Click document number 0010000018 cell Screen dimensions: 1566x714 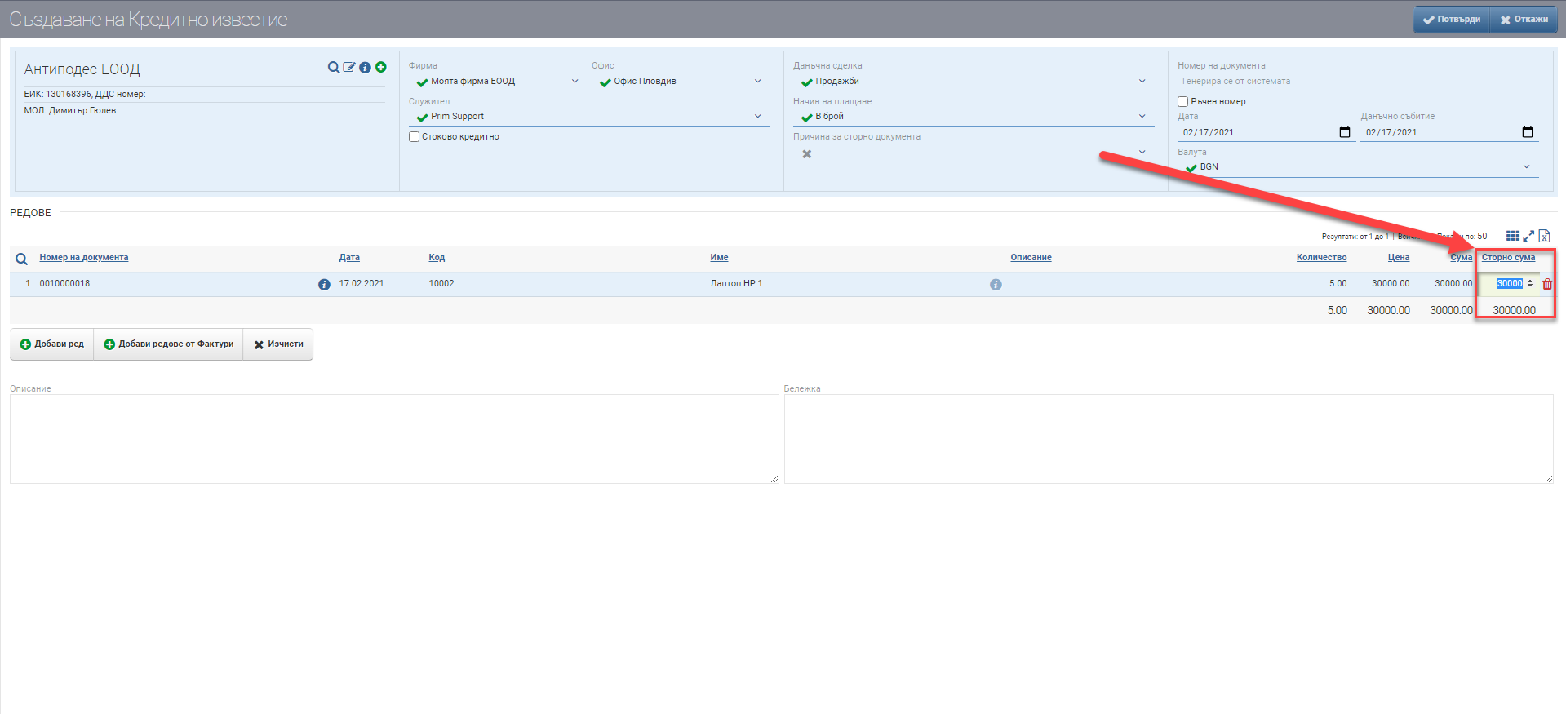coord(64,284)
